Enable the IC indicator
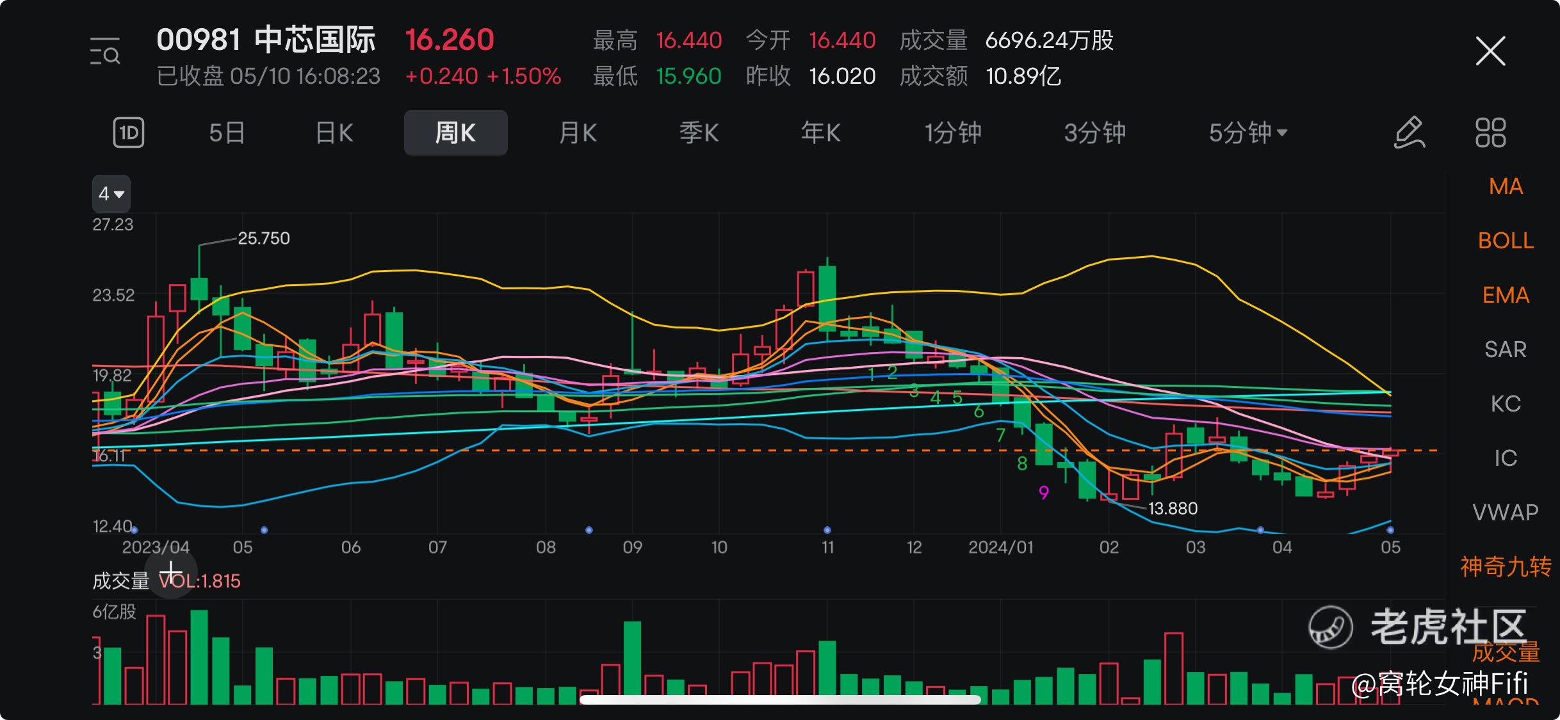 (1506, 458)
